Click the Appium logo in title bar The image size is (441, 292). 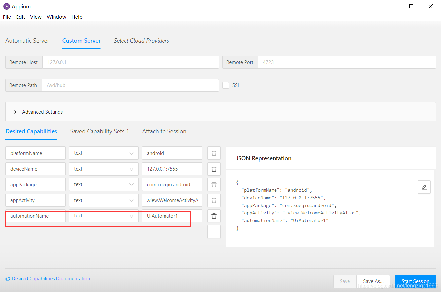6,6
